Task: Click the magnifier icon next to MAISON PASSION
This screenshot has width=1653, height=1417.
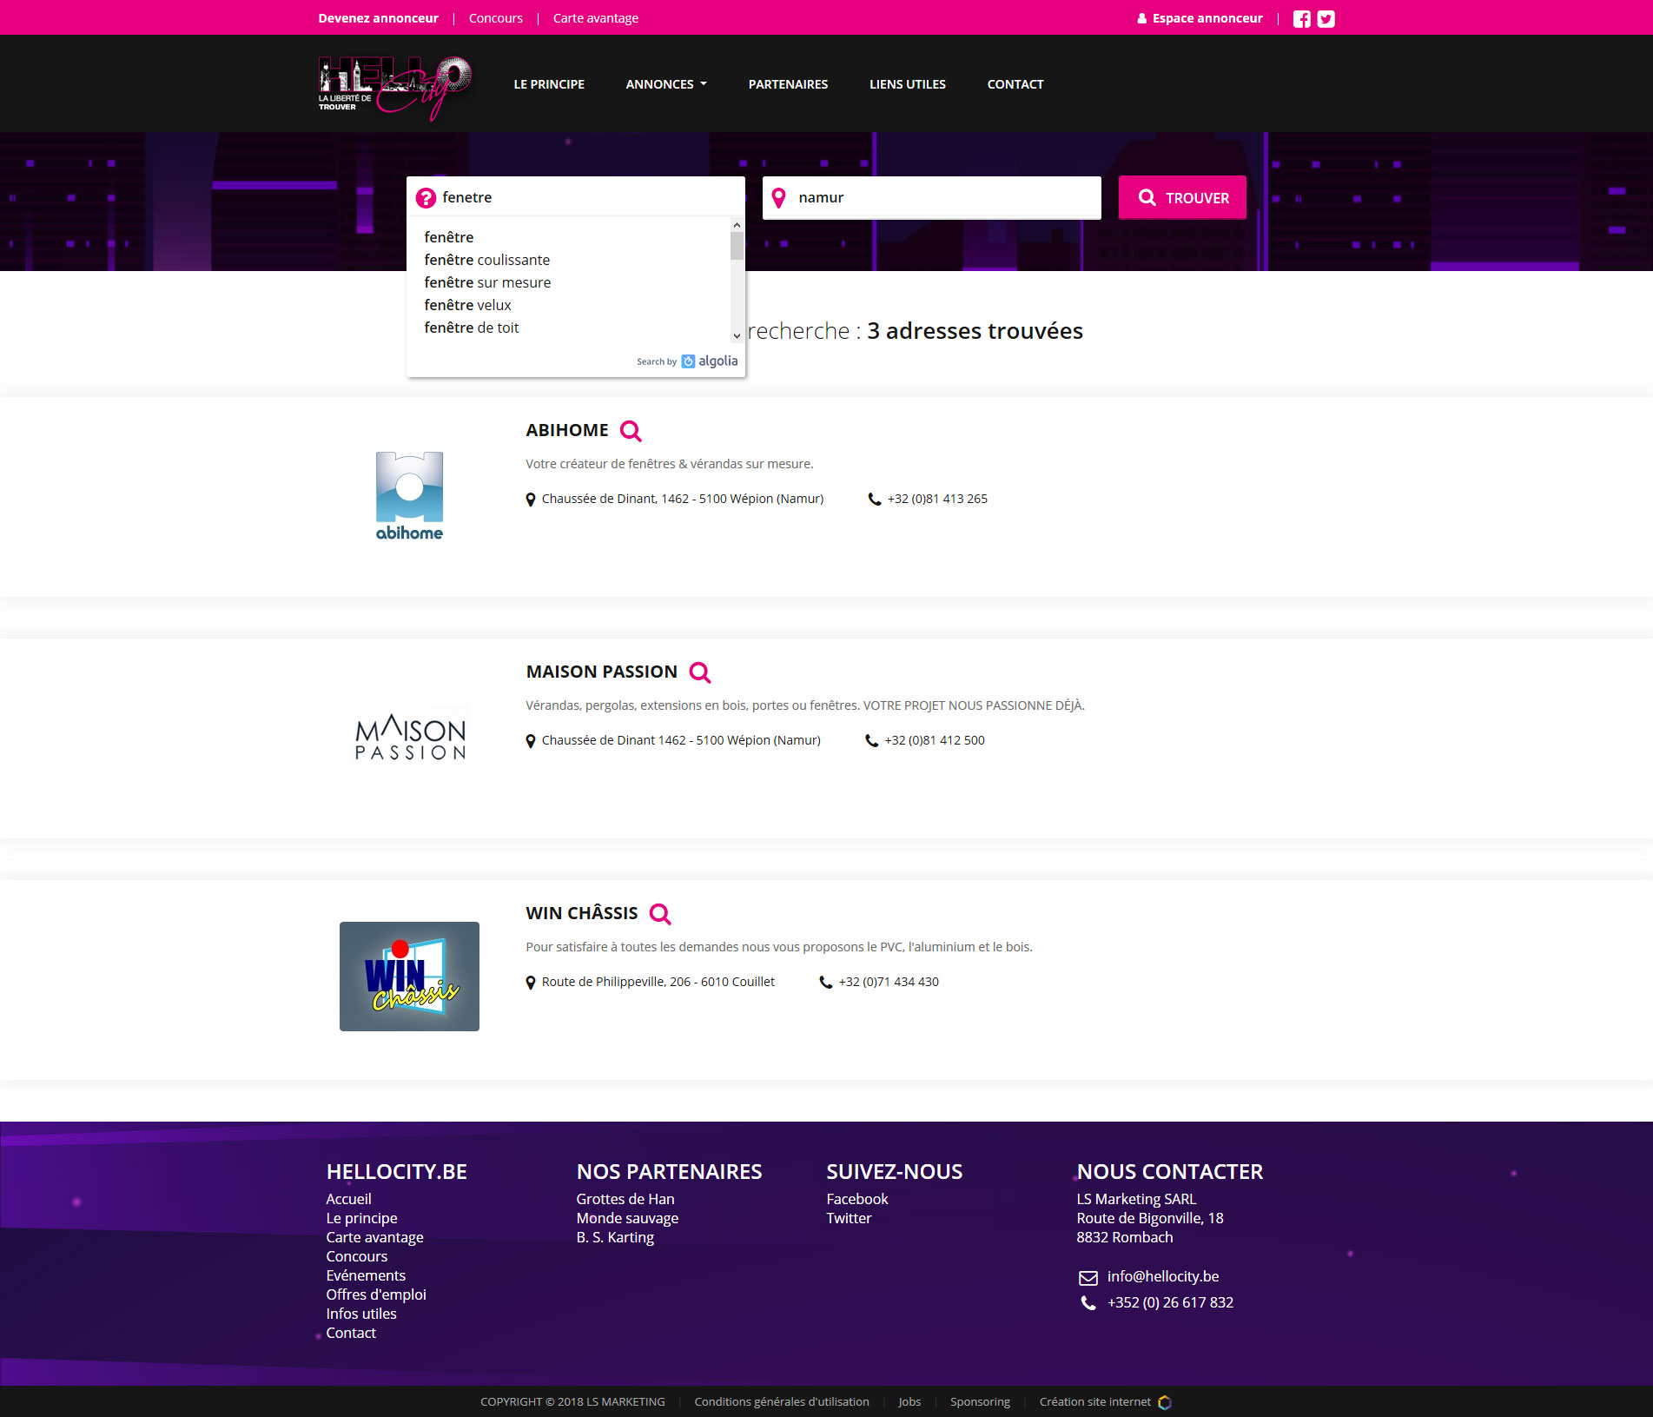Action: click(x=700, y=672)
